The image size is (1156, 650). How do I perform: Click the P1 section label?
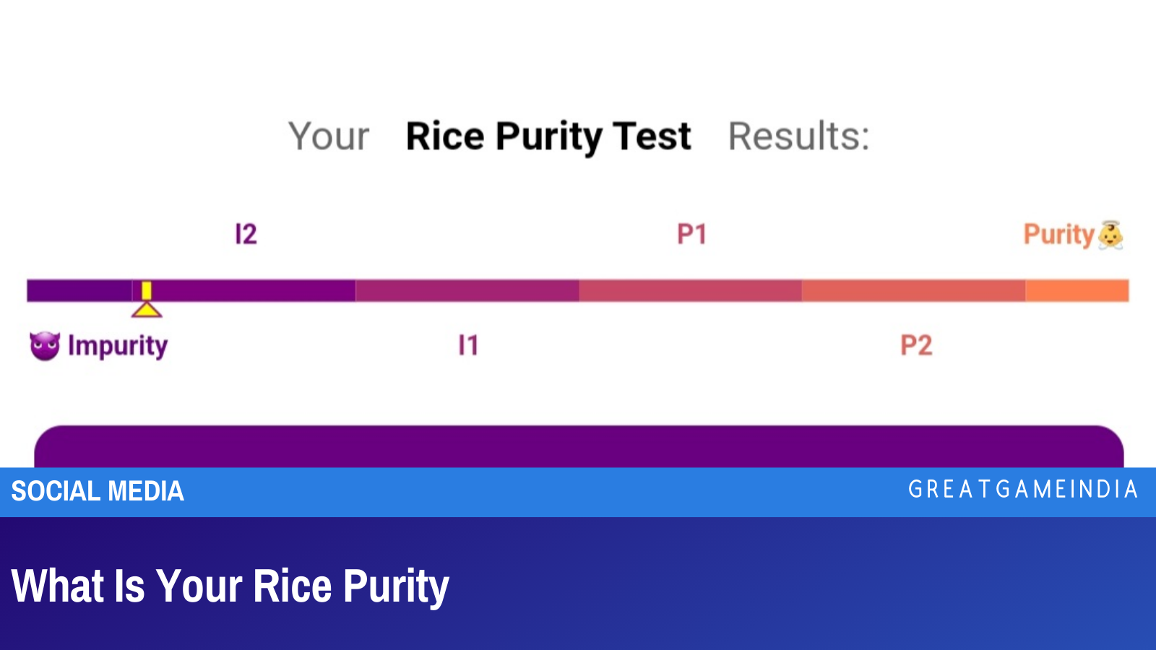[x=691, y=233]
